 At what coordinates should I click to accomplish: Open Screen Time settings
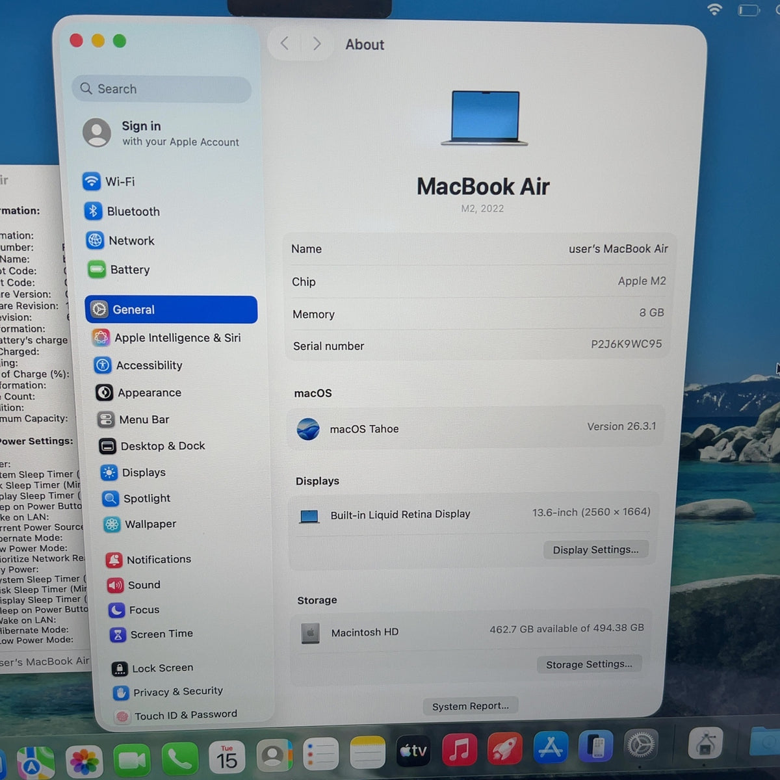click(x=152, y=634)
